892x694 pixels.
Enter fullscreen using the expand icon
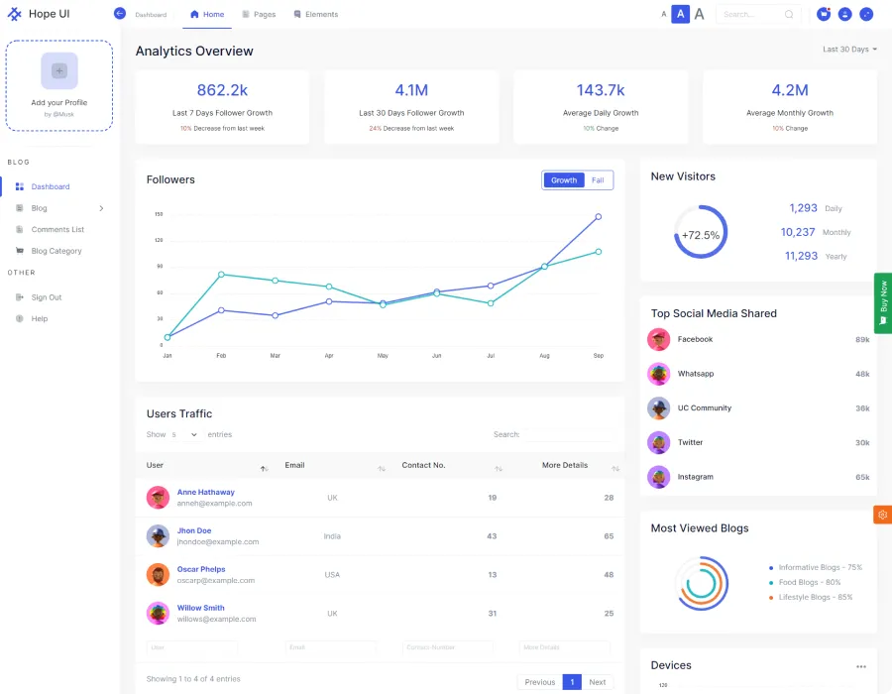[866, 14]
